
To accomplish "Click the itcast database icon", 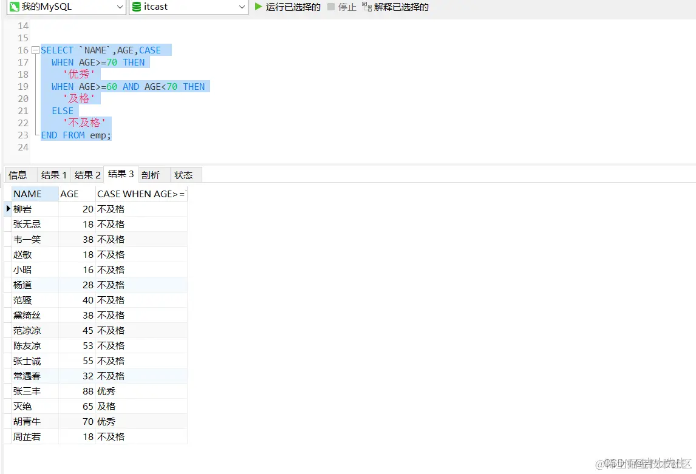I will 137,7.
